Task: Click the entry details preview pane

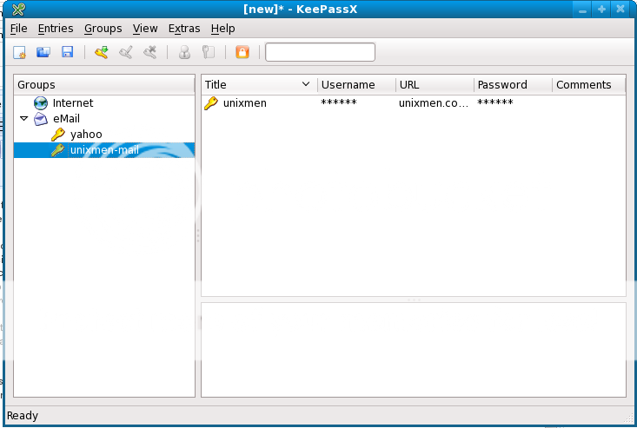Action: 414,350
